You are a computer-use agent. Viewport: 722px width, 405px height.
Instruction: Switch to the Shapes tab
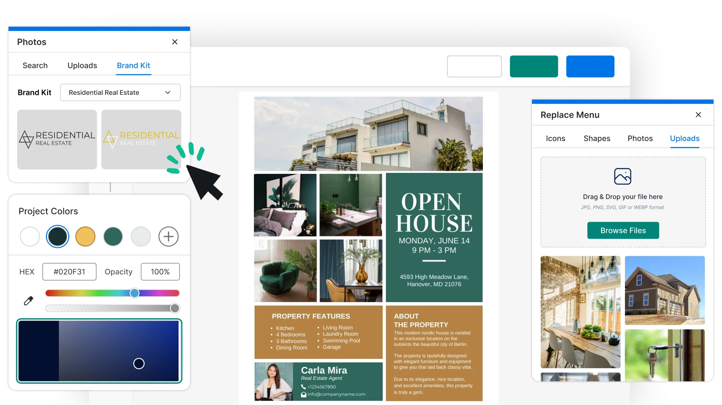597,138
